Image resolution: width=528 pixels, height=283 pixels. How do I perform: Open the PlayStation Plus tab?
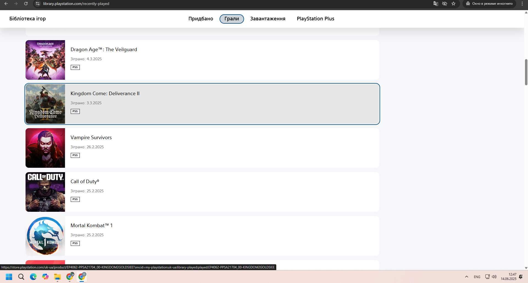tap(315, 19)
